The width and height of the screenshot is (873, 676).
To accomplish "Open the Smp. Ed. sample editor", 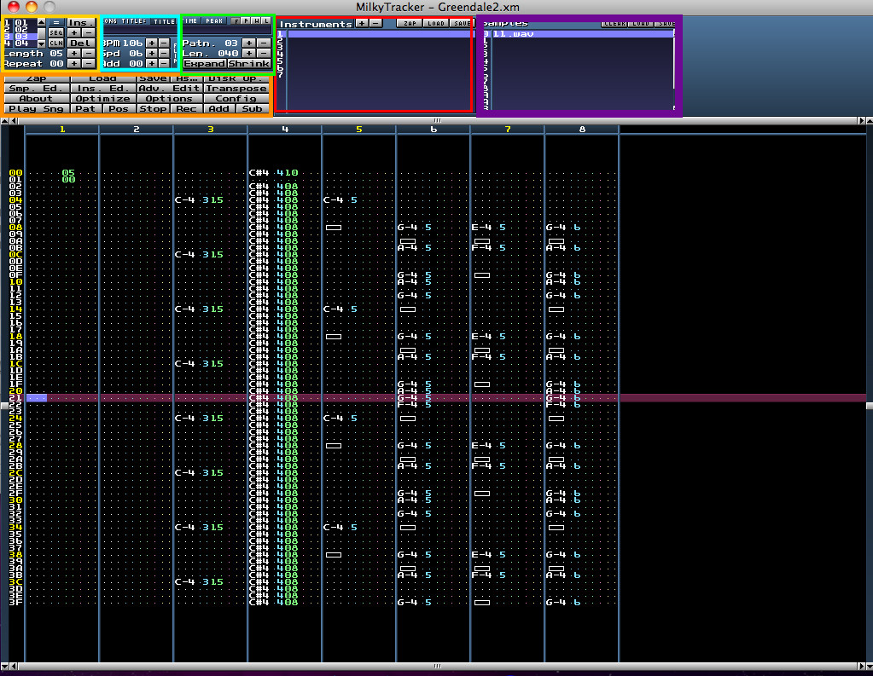I will tap(37, 89).
